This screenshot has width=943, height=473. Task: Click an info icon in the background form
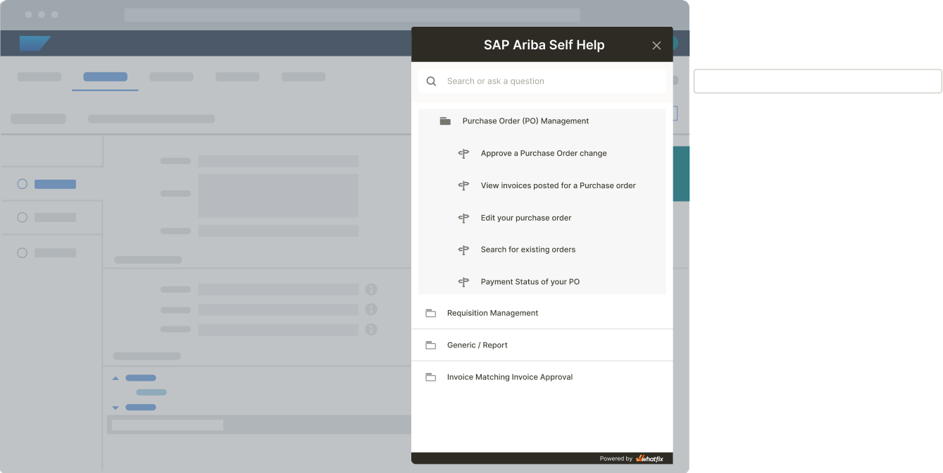point(371,289)
